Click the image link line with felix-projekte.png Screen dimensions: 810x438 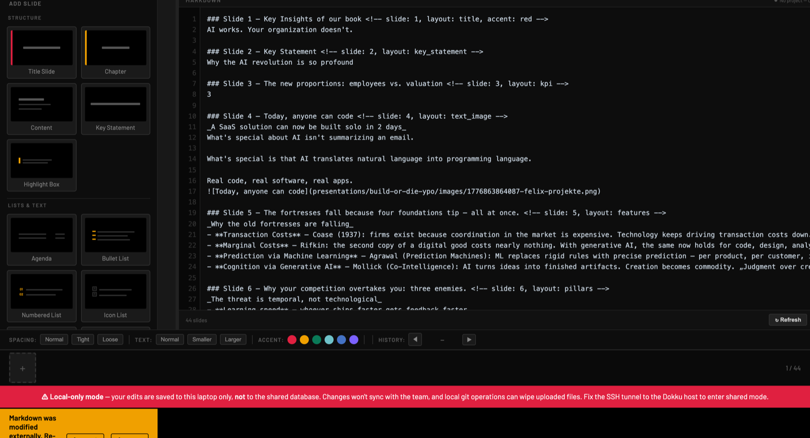[403, 191]
